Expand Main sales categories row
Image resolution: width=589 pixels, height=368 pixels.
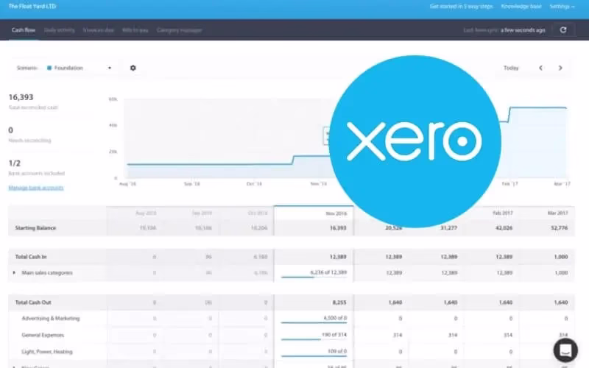tap(15, 272)
